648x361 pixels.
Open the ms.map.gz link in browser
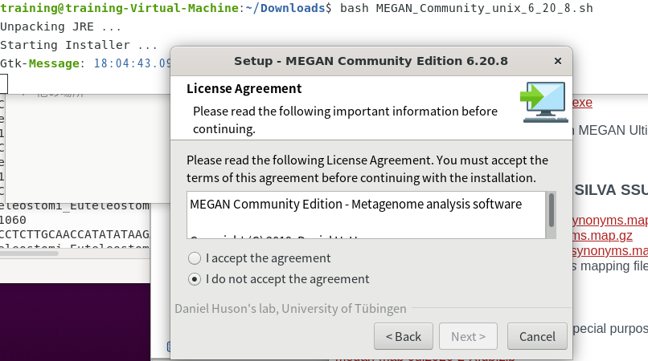coord(602,236)
